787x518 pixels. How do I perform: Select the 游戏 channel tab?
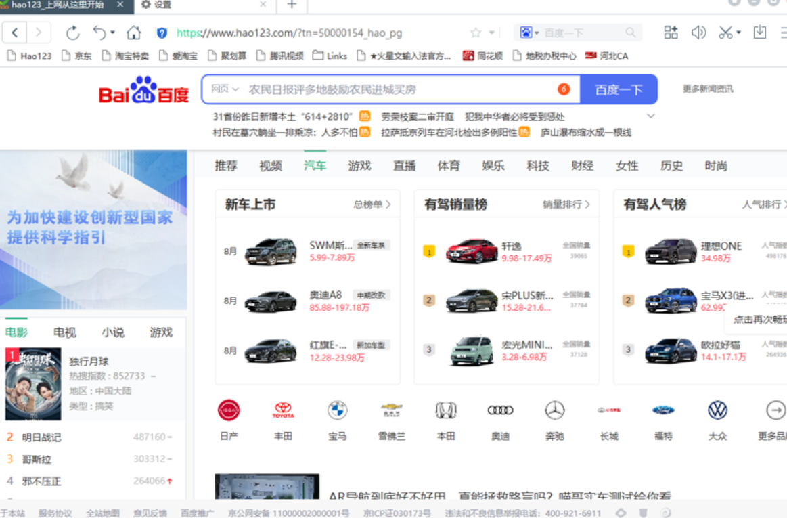pyautogui.click(x=360, y=166)
